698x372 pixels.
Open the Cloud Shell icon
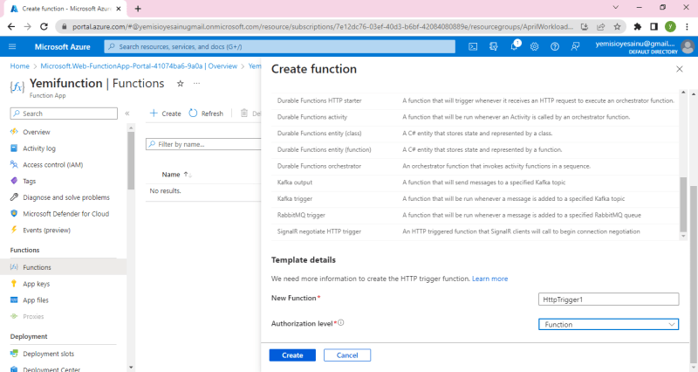pyautogui.click(x=473, y=46)
